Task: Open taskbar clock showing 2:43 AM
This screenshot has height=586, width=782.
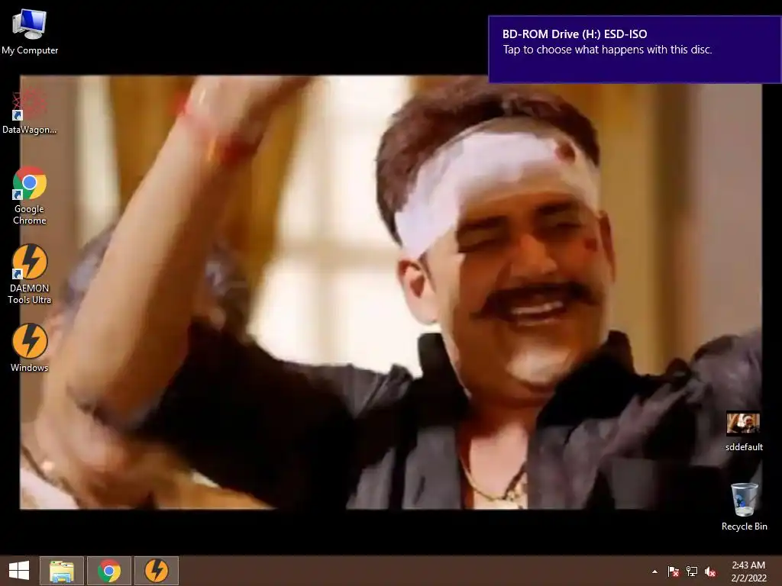Action: 748,572
